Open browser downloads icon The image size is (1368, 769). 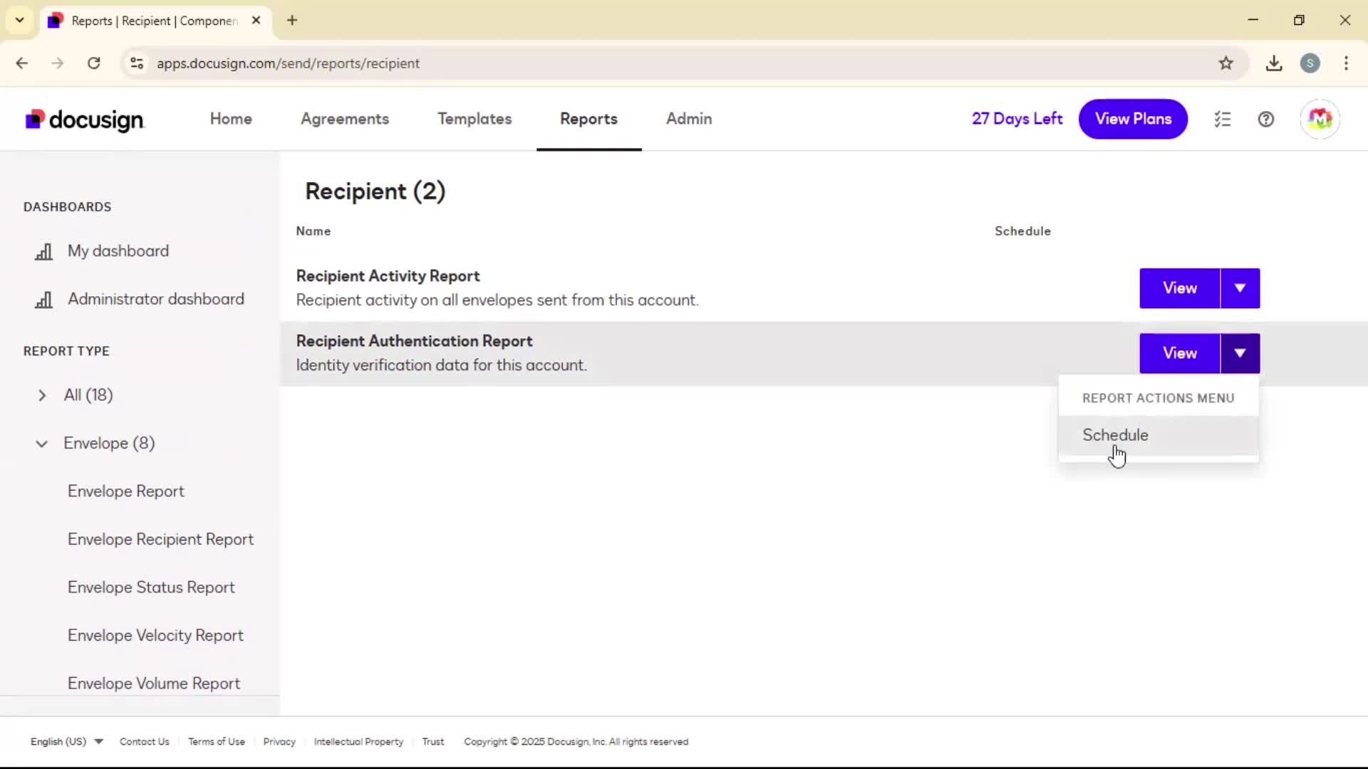click(x=1274, y=63)
